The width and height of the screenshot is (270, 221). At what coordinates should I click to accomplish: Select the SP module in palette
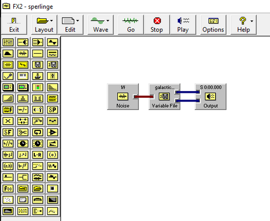tap(53, 110)
